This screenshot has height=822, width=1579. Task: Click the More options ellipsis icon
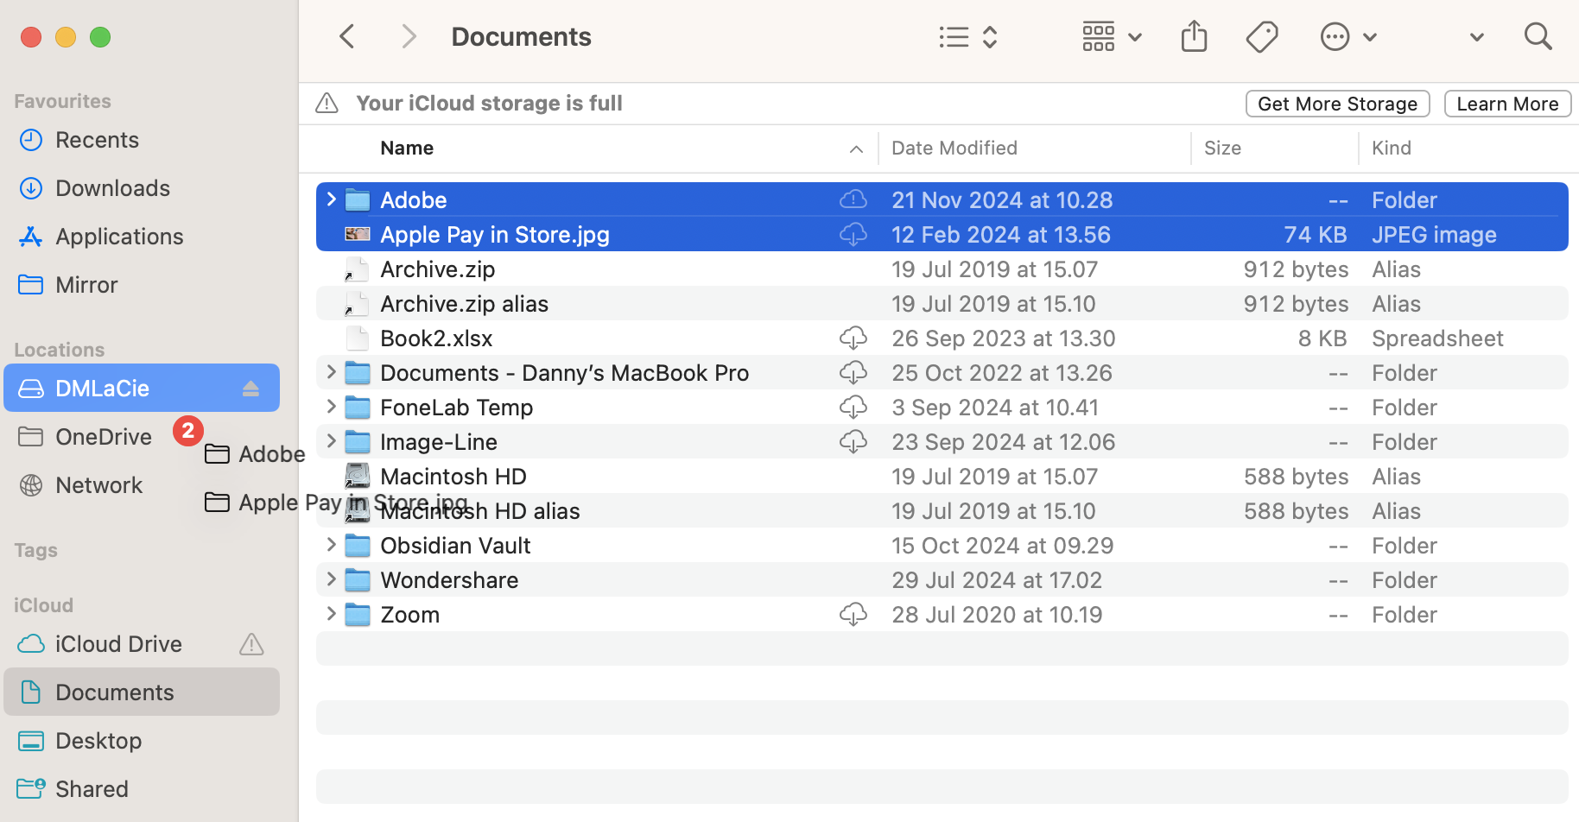point(1335,36)
